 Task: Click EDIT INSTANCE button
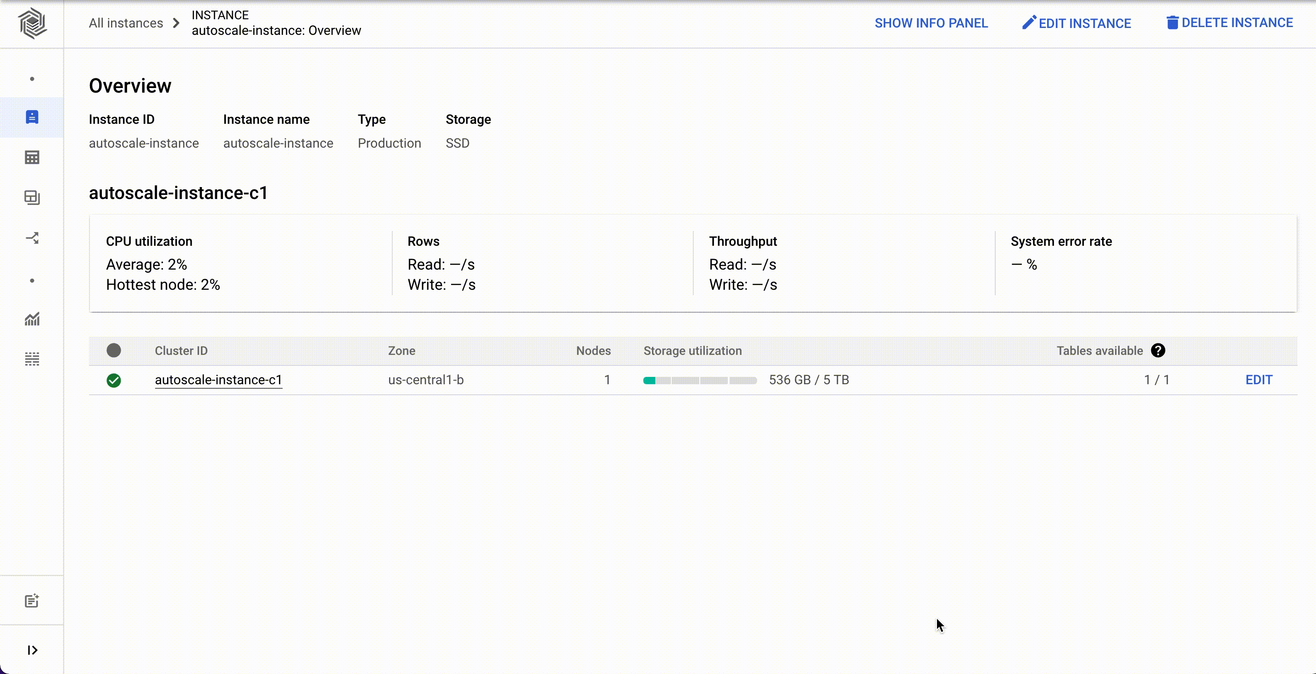click(1077, 23)
